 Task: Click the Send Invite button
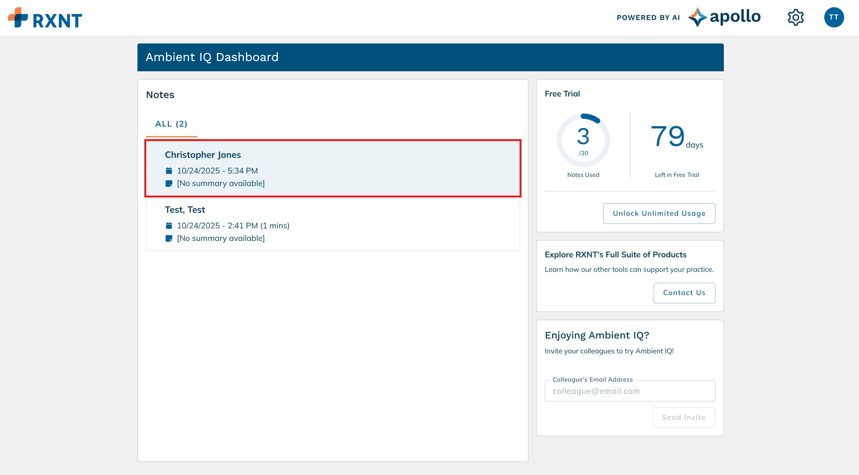coord(683,417)
